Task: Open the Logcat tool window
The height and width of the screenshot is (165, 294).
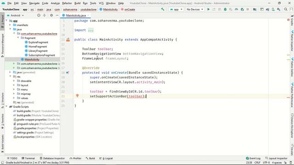Action: tap(106, 158)
